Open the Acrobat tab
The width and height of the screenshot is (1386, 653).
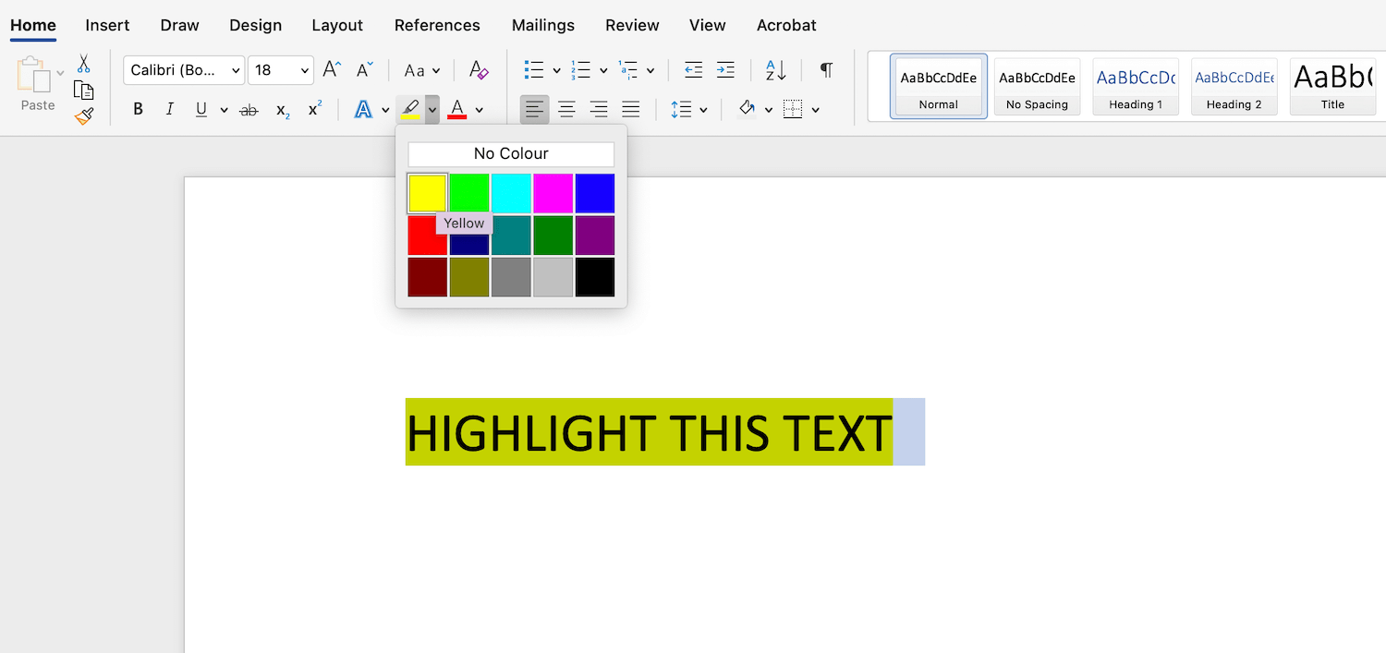click(786, 25)
